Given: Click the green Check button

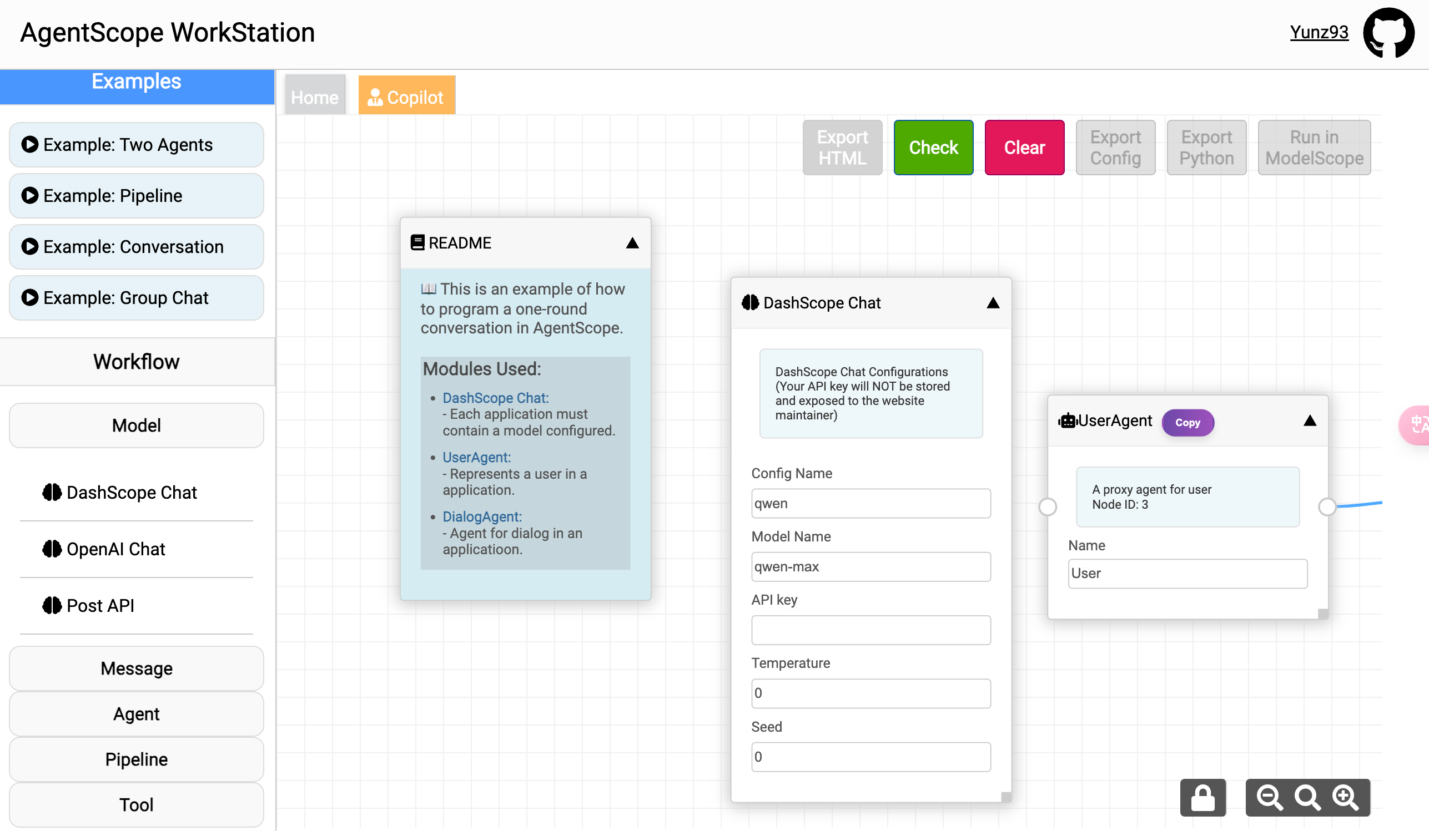Looking at the screenshot, I should (x=933, y=147).
